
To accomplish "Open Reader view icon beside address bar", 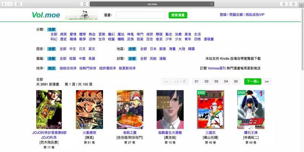I will (84, 4).
